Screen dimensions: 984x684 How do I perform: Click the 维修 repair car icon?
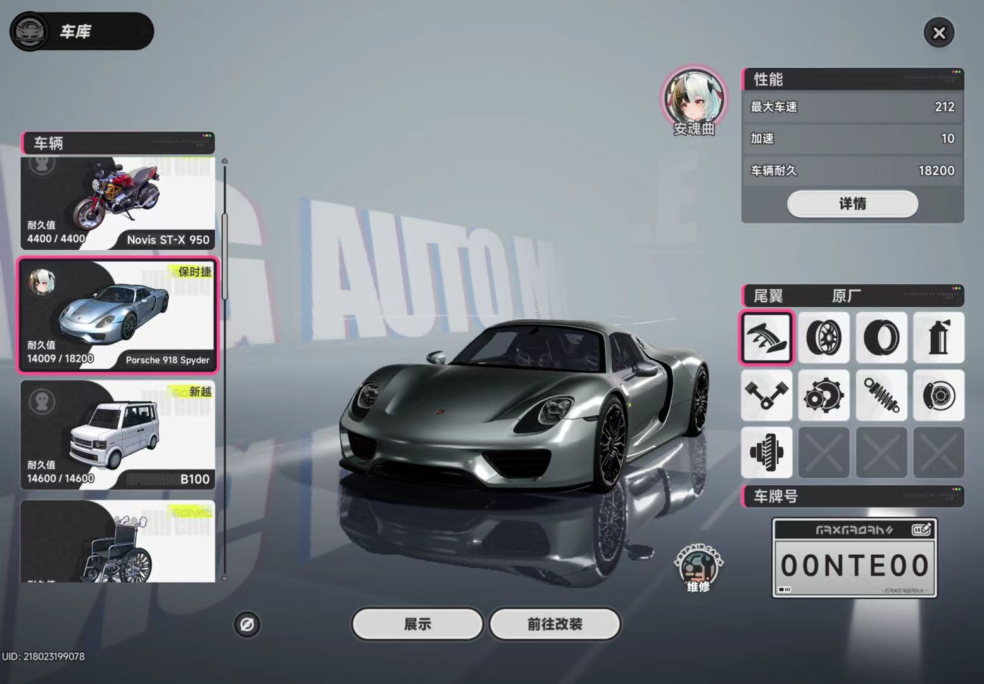pos(698,568)
